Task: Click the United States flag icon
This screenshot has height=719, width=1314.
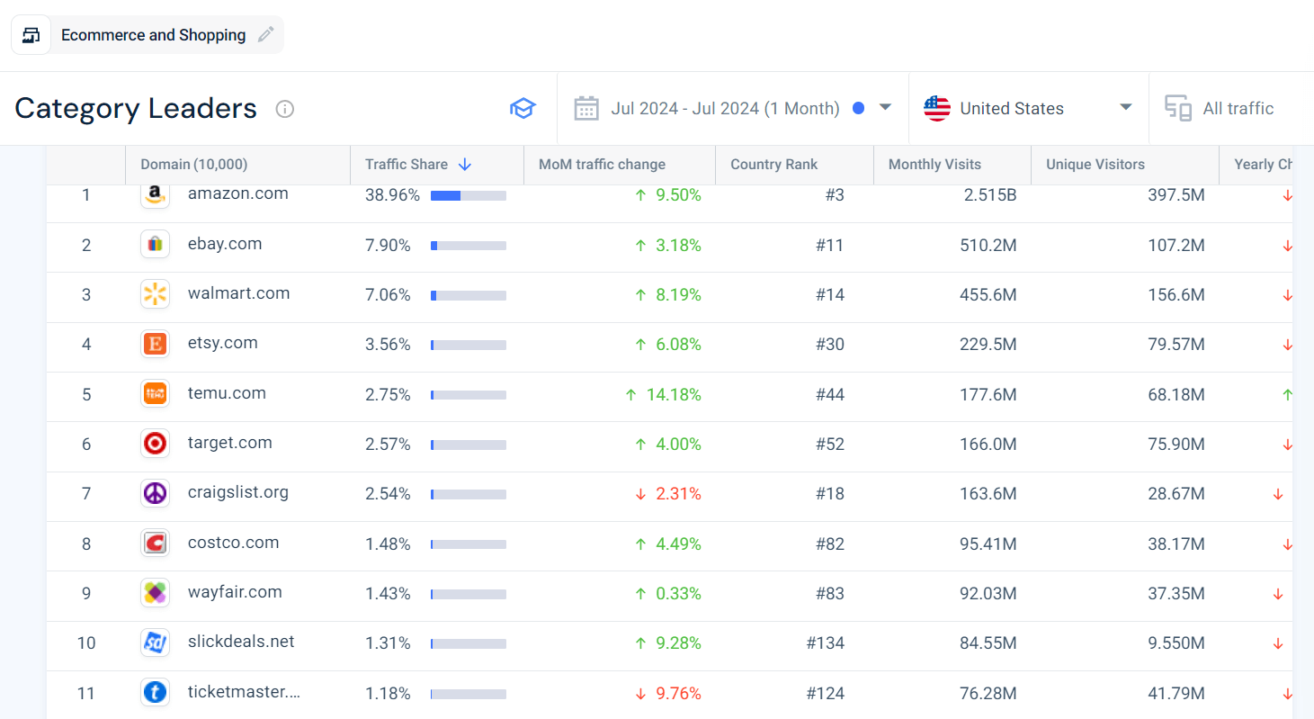Action: pyautogui.click(x=936, y=107)
